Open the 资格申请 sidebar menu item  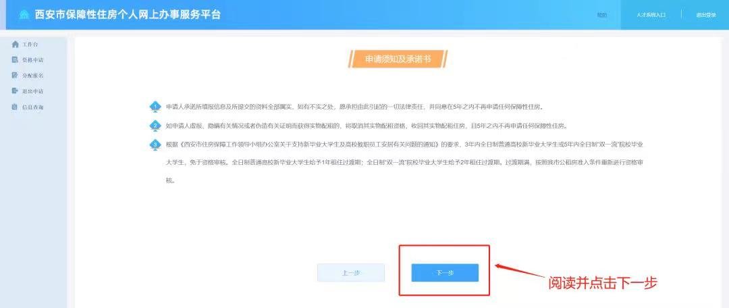[x=33, y=60]
